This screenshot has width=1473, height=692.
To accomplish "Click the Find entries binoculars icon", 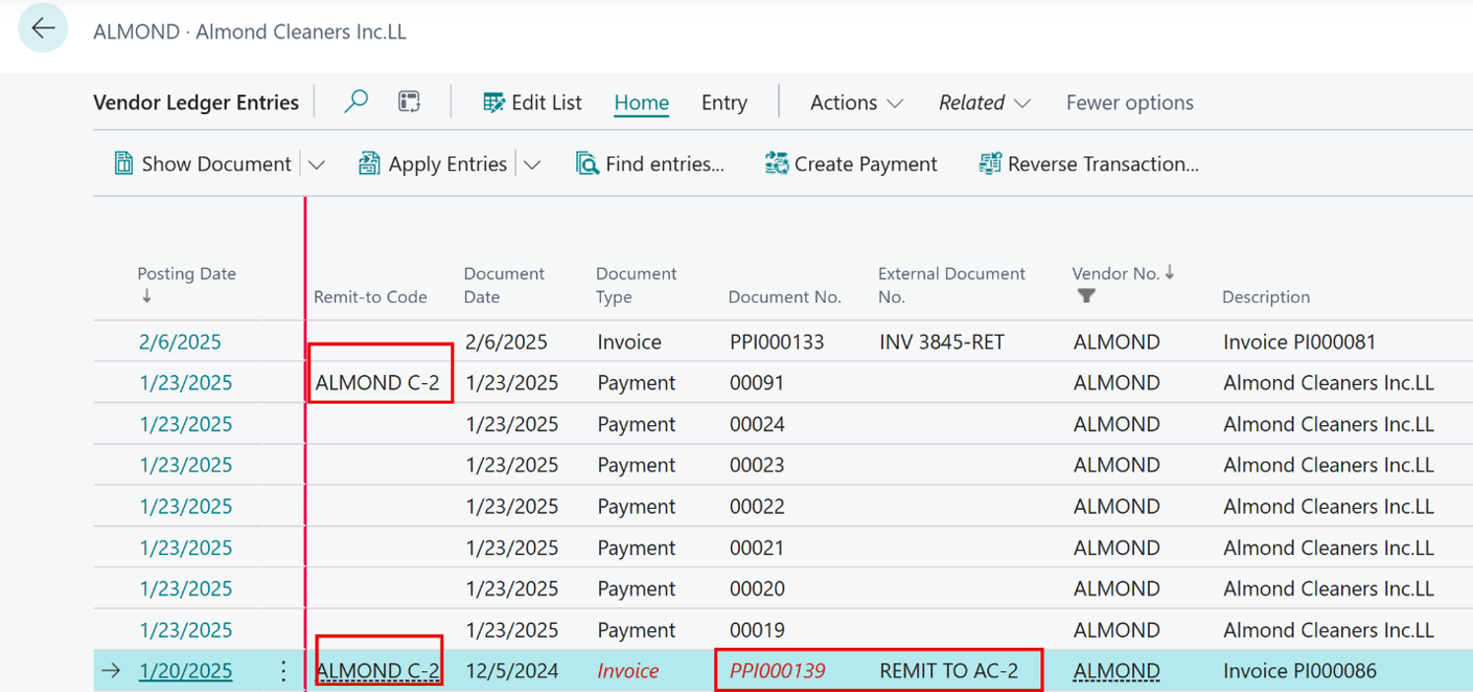I will point(587,163).
